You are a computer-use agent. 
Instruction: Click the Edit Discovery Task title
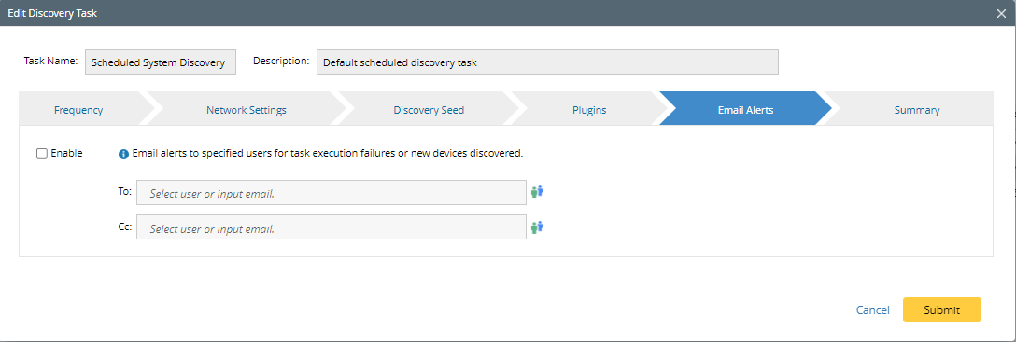pos(52,13)
